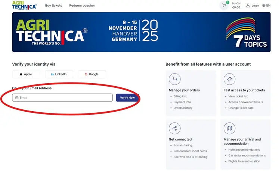Sign in via the Google button

[x=92, y=74]
